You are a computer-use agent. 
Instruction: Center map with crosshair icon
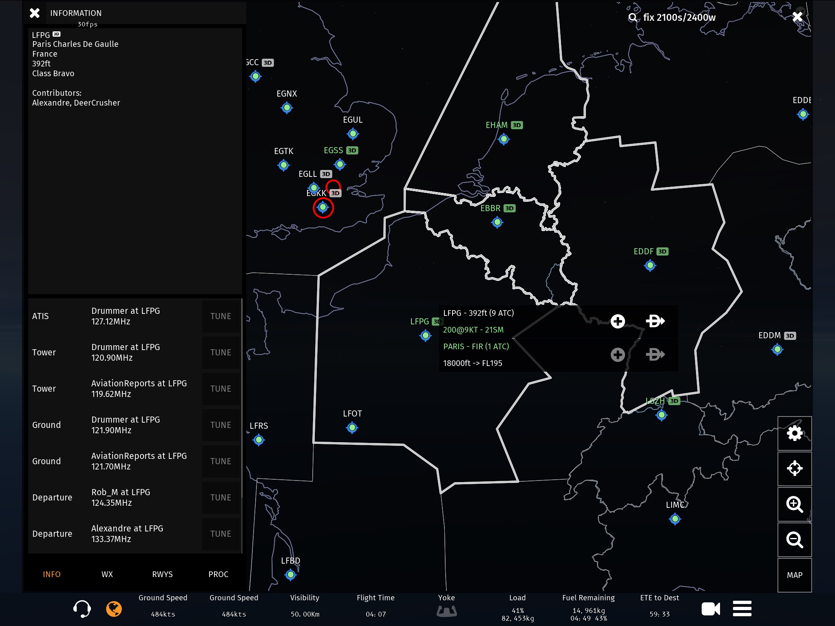click(794, 469)
